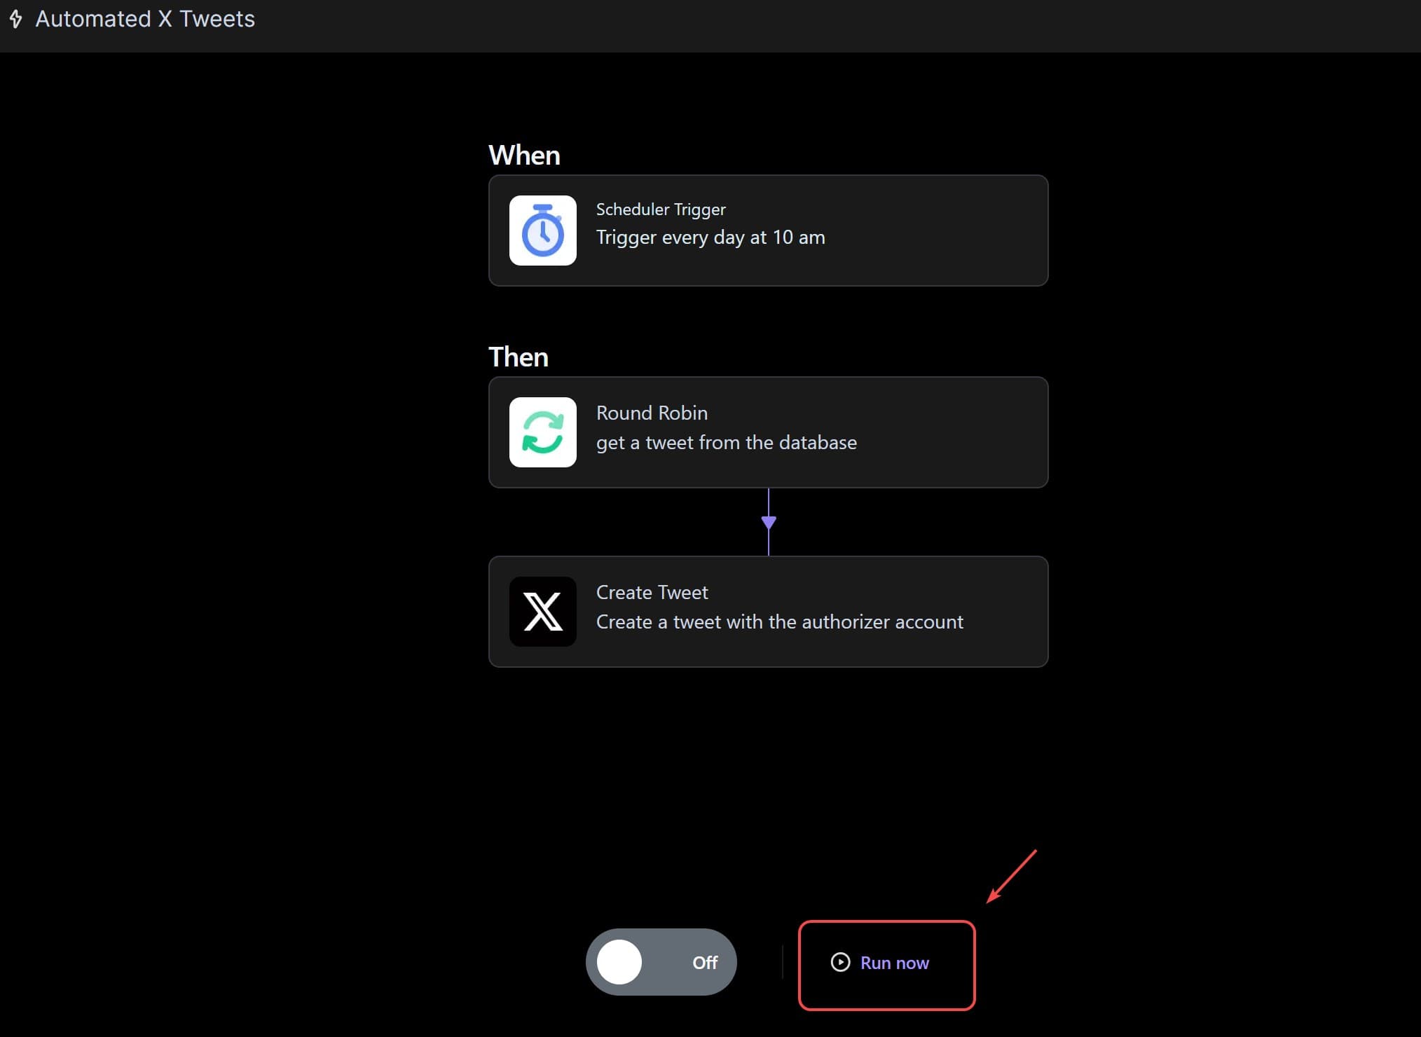This screenshot has width=1421, height=1037.
Task: Open the Round Robin step card
Action: (x=768, y=432)
